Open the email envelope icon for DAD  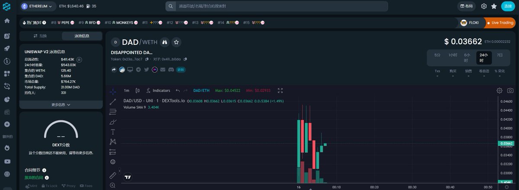pyautogui.click(x=163, y=69)
